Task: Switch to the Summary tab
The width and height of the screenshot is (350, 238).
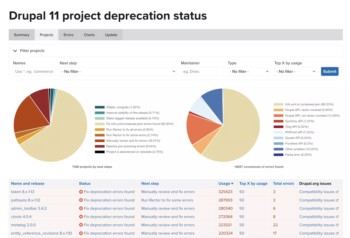Action: 22,35
